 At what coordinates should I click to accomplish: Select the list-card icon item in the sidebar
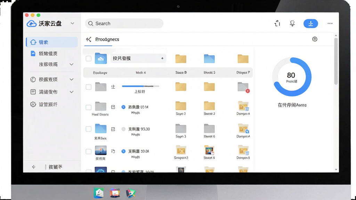pyautogui.click(x=33, y=92)
